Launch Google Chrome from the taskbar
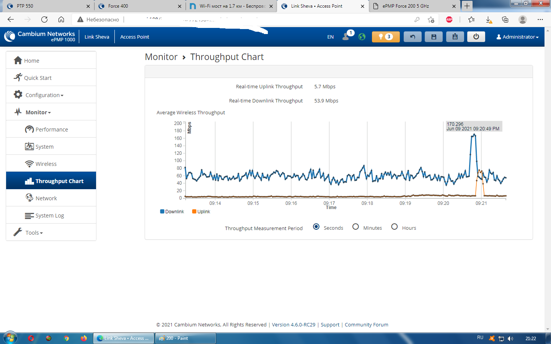The width and height of the screenshot is (551, 344). pos(66,338)
